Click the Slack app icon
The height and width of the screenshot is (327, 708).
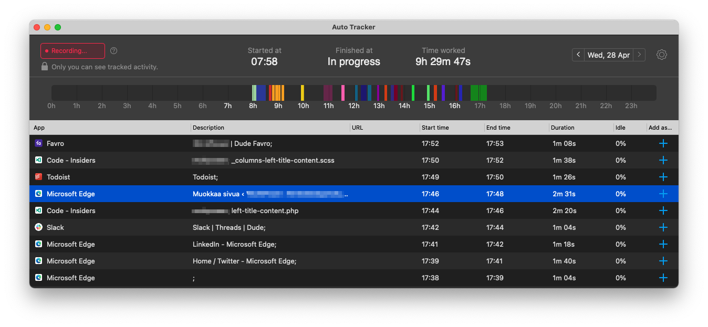(x=38, y=227)
